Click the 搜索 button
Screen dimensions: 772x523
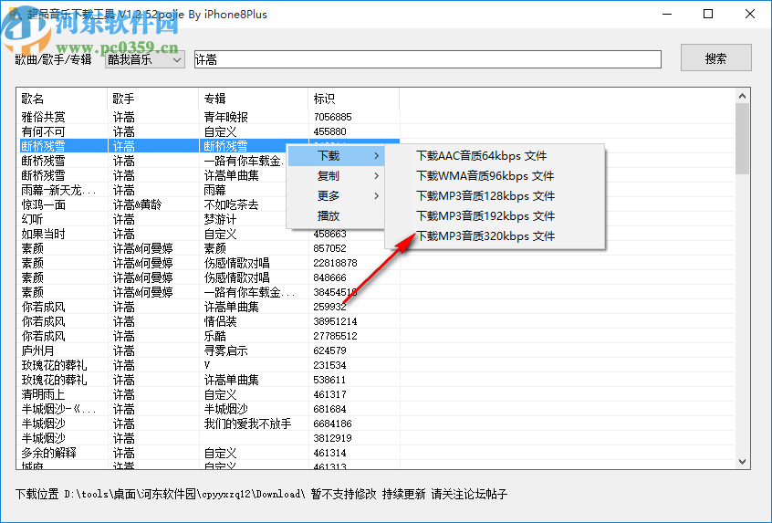[715, 58]
